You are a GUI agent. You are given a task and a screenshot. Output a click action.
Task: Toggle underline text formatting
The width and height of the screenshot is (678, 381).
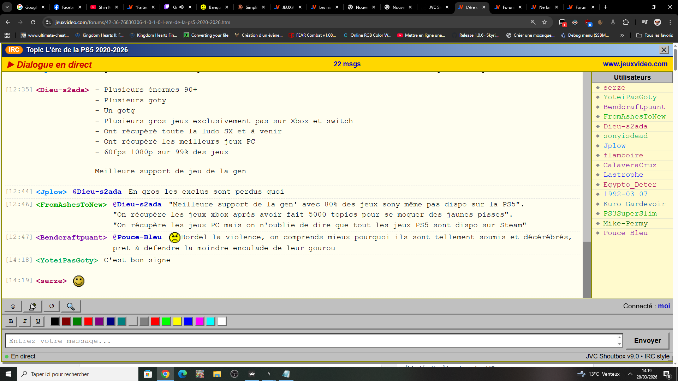click(38, 321)
